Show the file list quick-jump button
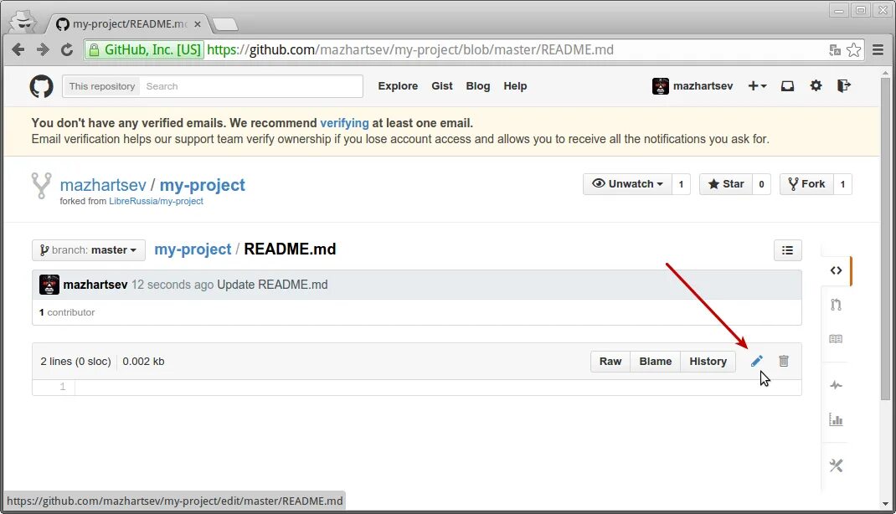Viewport: 896px width, 514px height. point(787,250)
